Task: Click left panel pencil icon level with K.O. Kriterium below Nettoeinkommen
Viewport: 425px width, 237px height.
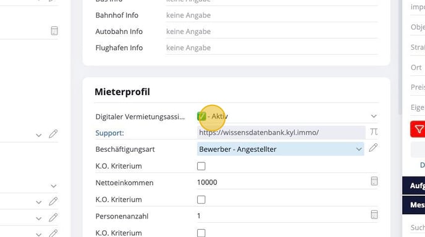Action: [53, 201]
